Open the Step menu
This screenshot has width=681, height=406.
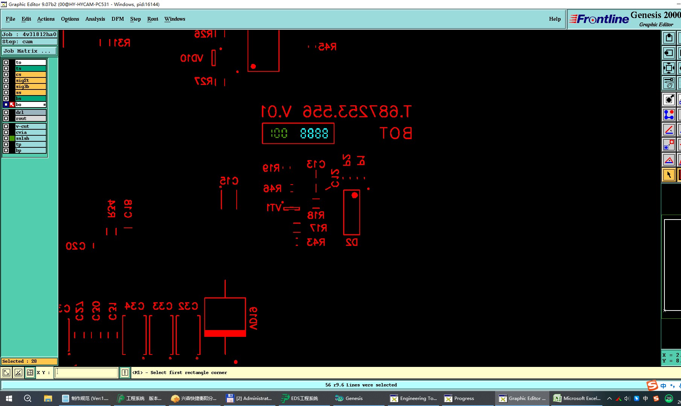coord(135,19)
